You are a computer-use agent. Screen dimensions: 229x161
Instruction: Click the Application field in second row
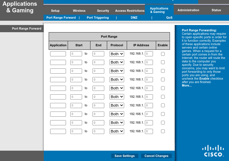pyautogui.click(x=58, y=62)
